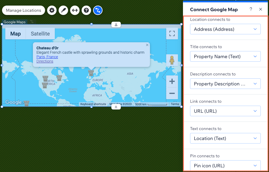The image size is (269, 172).
Task: Click the blue Connect to data icon
Action: pyautogui.click(x=98, y=11)
